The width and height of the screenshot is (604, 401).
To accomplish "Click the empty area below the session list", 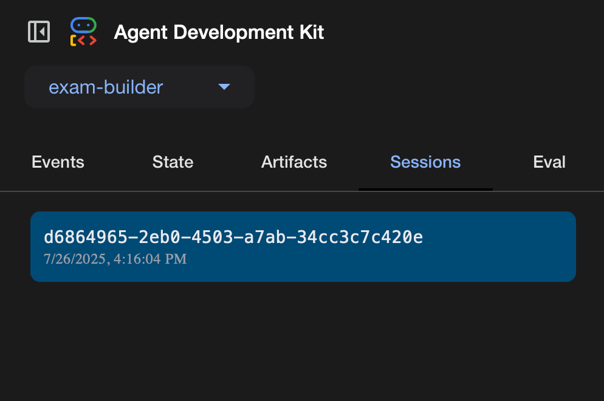I will click(302, 340).
